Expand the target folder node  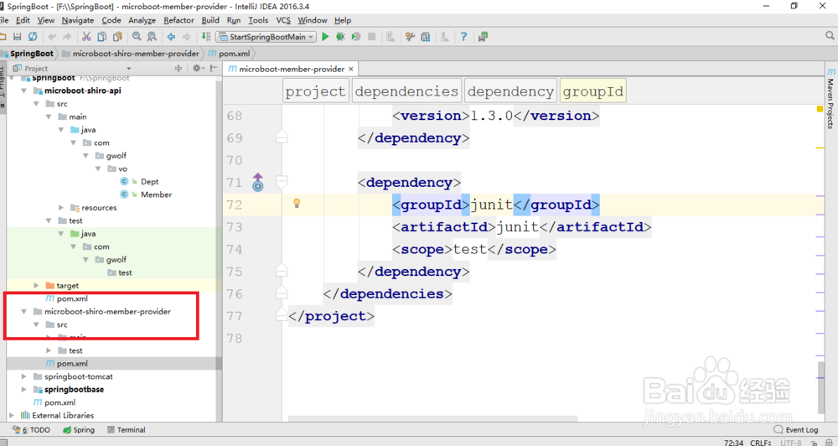pos(36,286)
